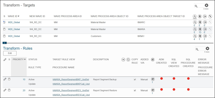Screen dimensions: 215x98
Task: Toggle Copy Rule checkbox for Report Segment Backup
Action: tap(135, 80)
